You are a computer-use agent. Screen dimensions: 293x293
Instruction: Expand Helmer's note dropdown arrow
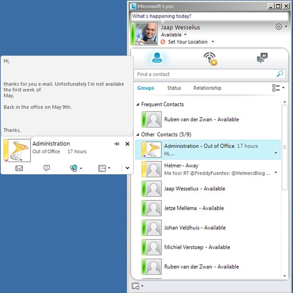pos(276,173)
